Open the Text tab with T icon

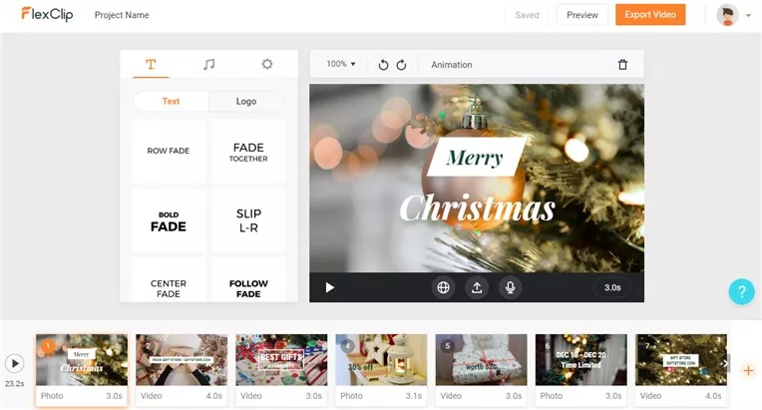[151, 64]
